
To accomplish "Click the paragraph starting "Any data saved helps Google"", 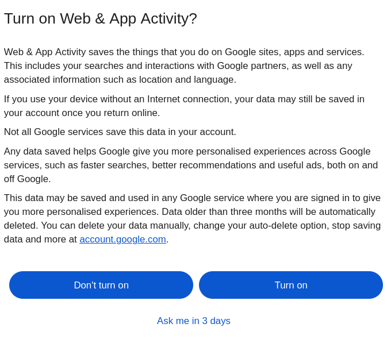I will (x=190, y=165).
